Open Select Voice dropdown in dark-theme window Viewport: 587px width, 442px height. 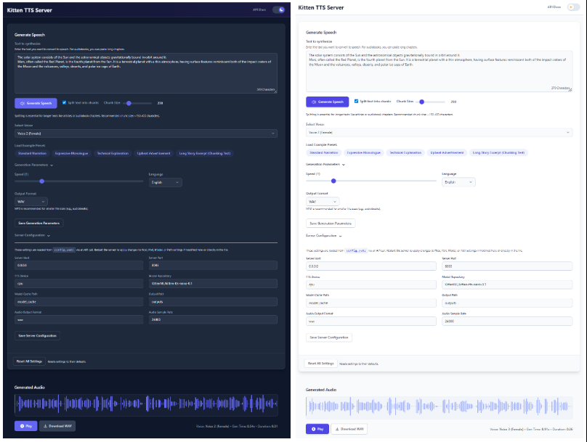[145, 134]
